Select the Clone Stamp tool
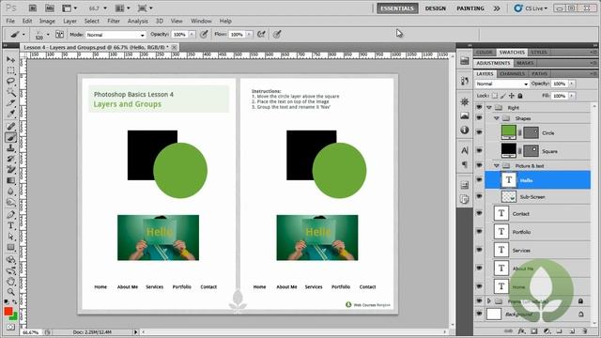The image size is (601, 338). coord(10,148)
